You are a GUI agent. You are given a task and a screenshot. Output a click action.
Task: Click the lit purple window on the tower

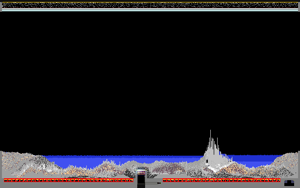[x=141, y=173]
